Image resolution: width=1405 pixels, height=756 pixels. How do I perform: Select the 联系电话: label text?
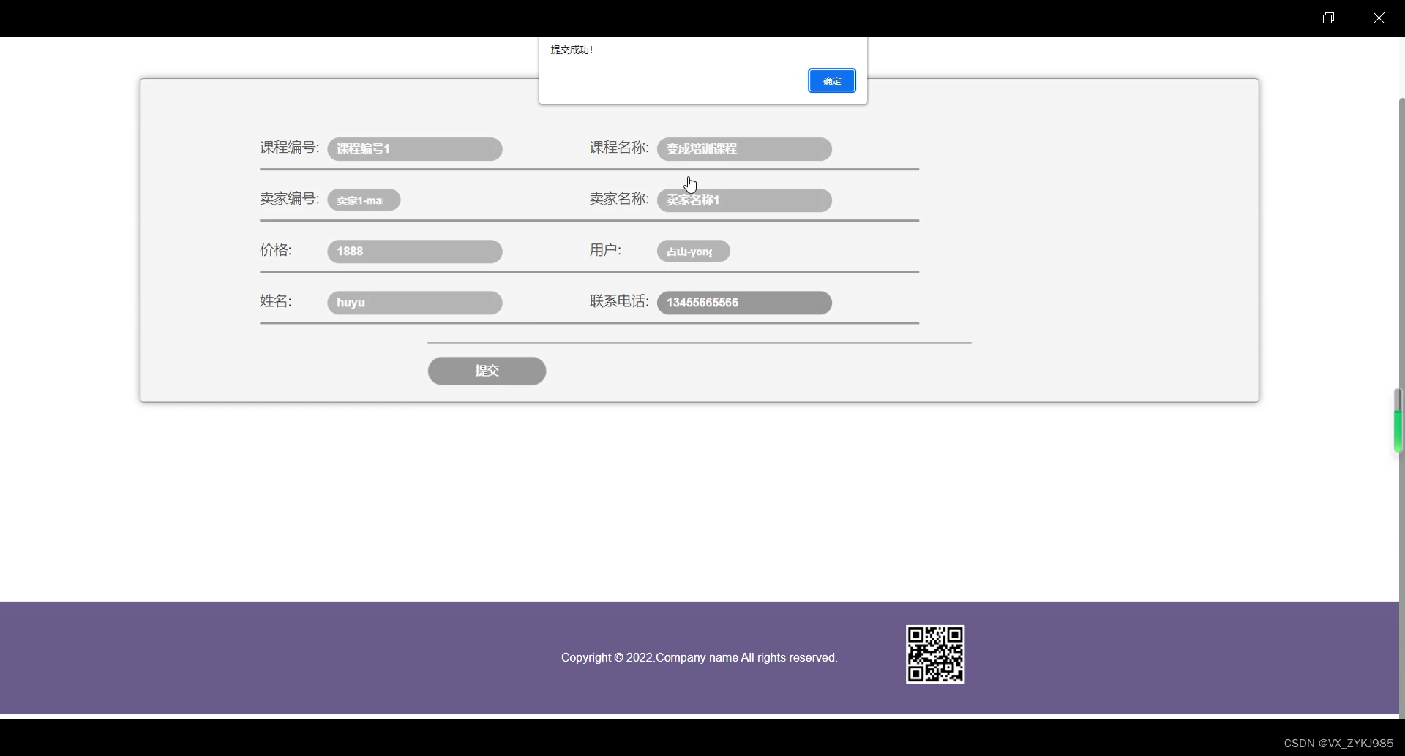tap(619, 301)
